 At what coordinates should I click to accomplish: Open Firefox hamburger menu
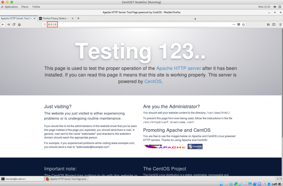[280, 24]
